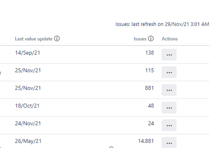Open actions menu for 24/Nov/21 row
Screen dimensions: 217x148
(x=169, y=125)
